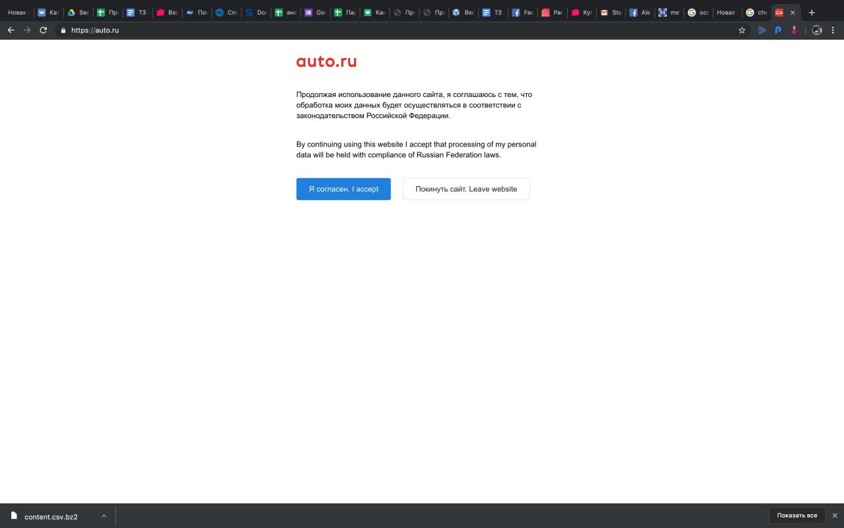Switch to the 'Par' tab
Viewport: 844px width, 528px height.
point(553,13)
